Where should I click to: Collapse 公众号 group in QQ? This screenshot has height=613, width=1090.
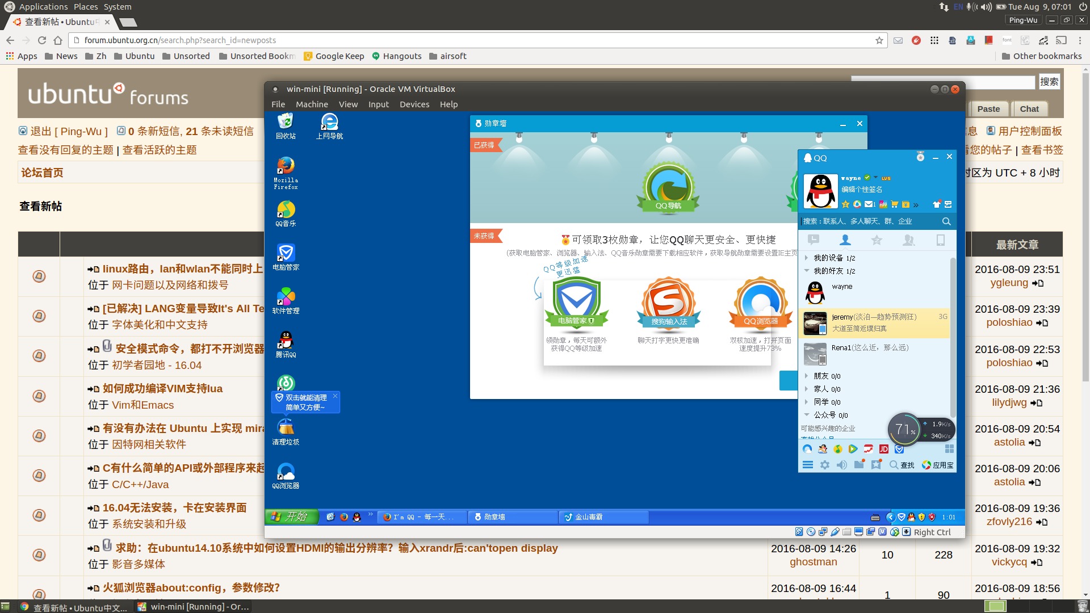(806, 415)
